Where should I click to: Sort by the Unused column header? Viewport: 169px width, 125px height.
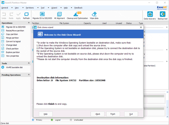(x=115, y=23)
